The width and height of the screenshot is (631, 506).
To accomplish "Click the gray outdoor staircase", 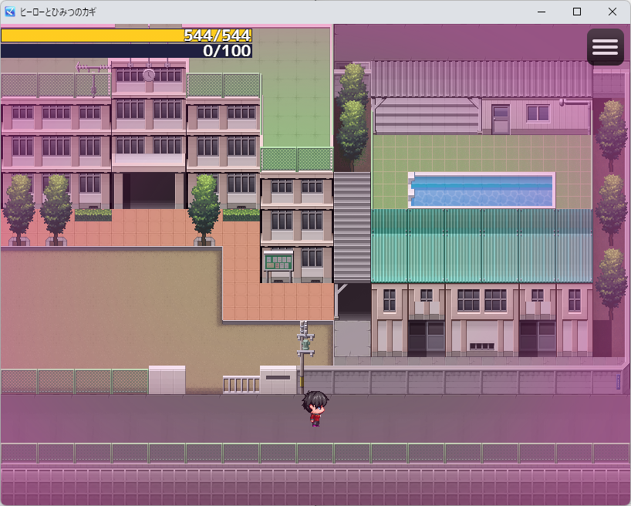I will click(x=352, y=228).
